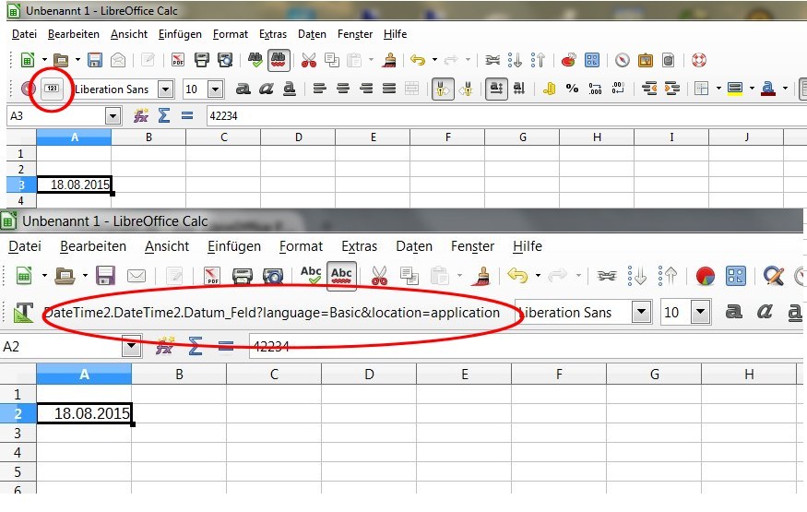Expand font name dropdown in upper window
This screenshot has height=512, width=807.
(165, 89)
